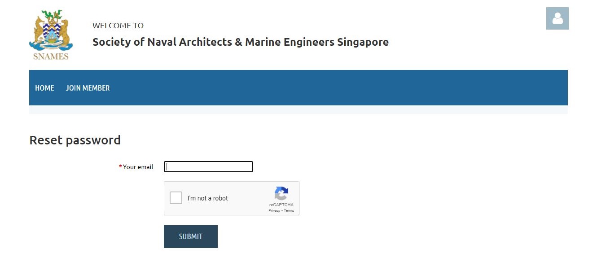597x261 pixels.
Task: Go to the HOME menu item
Action: pos(44,88)
